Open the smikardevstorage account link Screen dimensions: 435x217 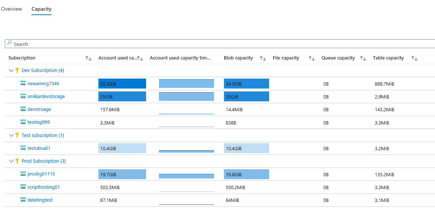click(46, 96)
